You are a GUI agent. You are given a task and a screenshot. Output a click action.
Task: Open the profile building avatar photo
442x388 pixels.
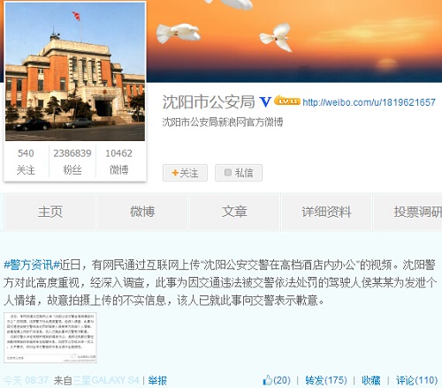[x=75, y=71]
